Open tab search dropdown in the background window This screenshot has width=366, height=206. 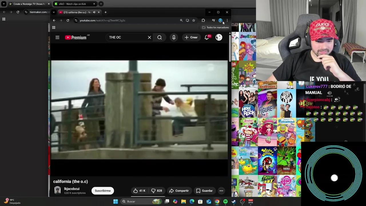pyautogui.click(x=4, y=4)
